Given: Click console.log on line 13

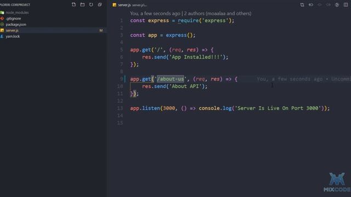Looking at the screenshot, I should [215, 108].
